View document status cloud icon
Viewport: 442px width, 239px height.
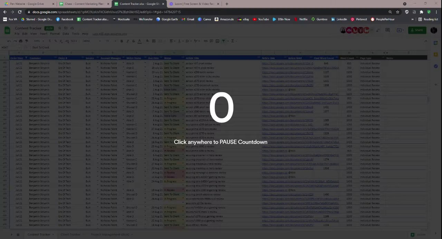[x=72, y=28]
